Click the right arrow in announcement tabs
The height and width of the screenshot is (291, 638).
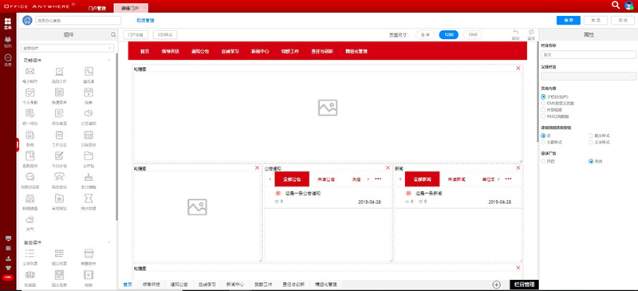[368, 179]
